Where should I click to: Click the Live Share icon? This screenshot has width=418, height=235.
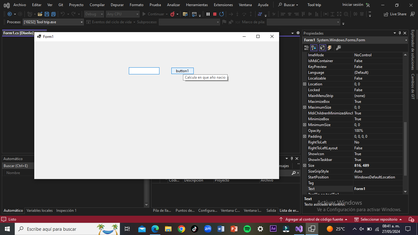pos(386,14)
